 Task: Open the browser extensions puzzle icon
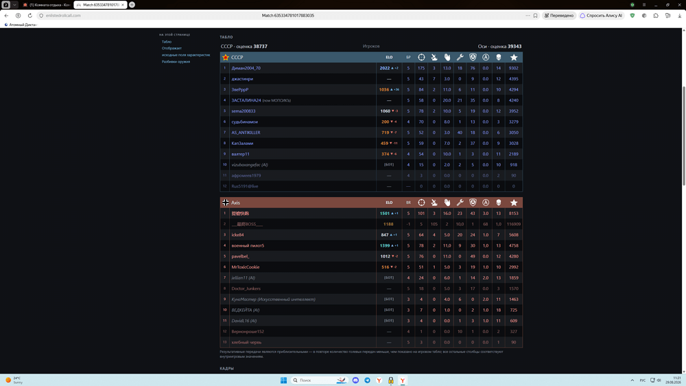[x=656, y=15]
